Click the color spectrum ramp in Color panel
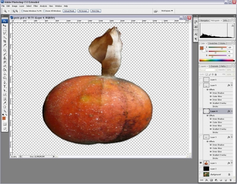The height and width of the screenshot is (184, 237). pos(217,60)
